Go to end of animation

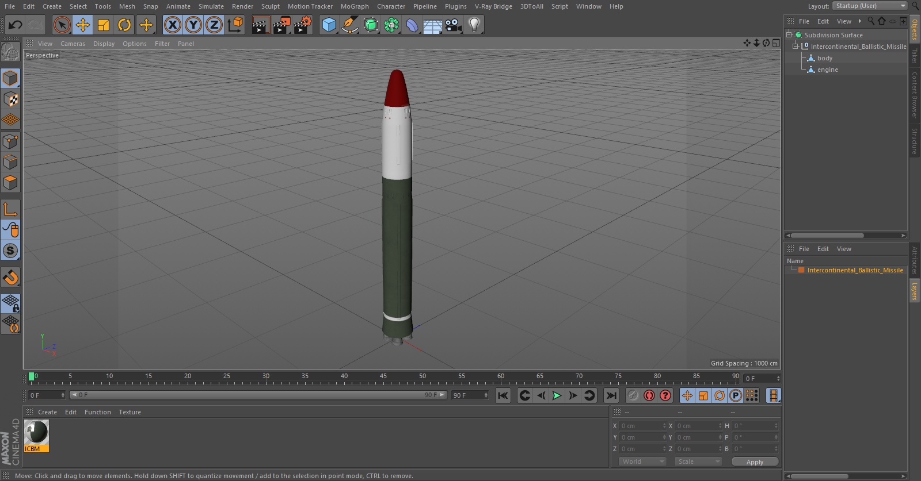tap(611, 395)
